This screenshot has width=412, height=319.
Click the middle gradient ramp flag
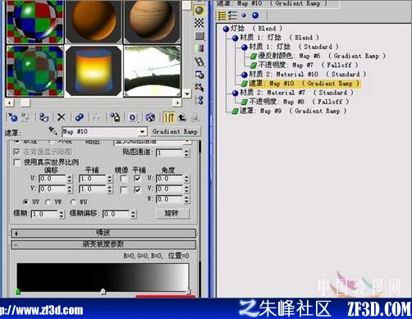(x=103, y=291)
